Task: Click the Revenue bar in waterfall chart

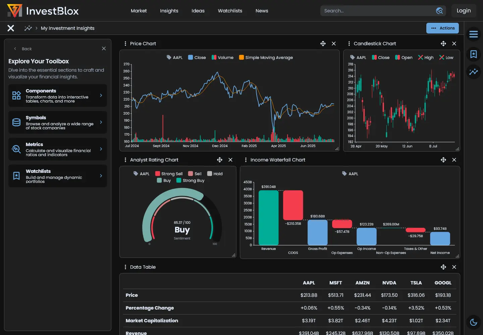Action: click(x=269, y=218)
